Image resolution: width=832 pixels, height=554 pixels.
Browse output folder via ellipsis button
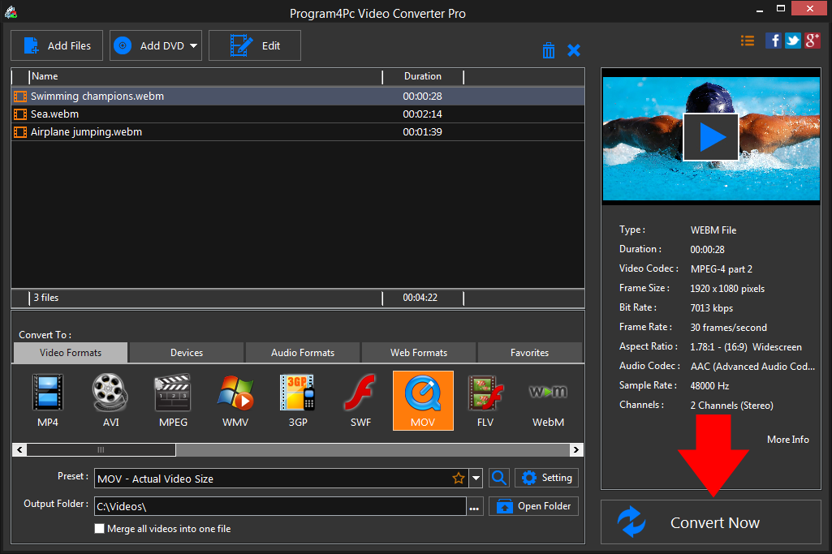[x=473, y=505]
